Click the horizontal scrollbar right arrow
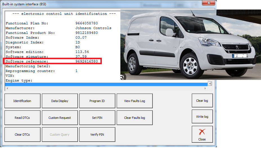261x148 pixels. click(x=206, y=89)
